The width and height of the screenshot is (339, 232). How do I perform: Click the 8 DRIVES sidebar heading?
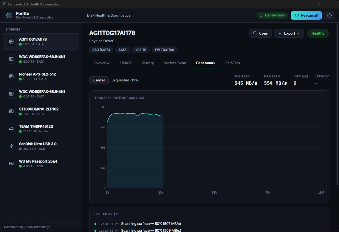pos(13,29)
